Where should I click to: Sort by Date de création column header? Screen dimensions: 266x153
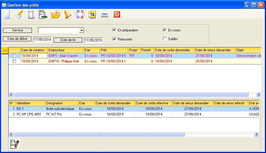34,50
